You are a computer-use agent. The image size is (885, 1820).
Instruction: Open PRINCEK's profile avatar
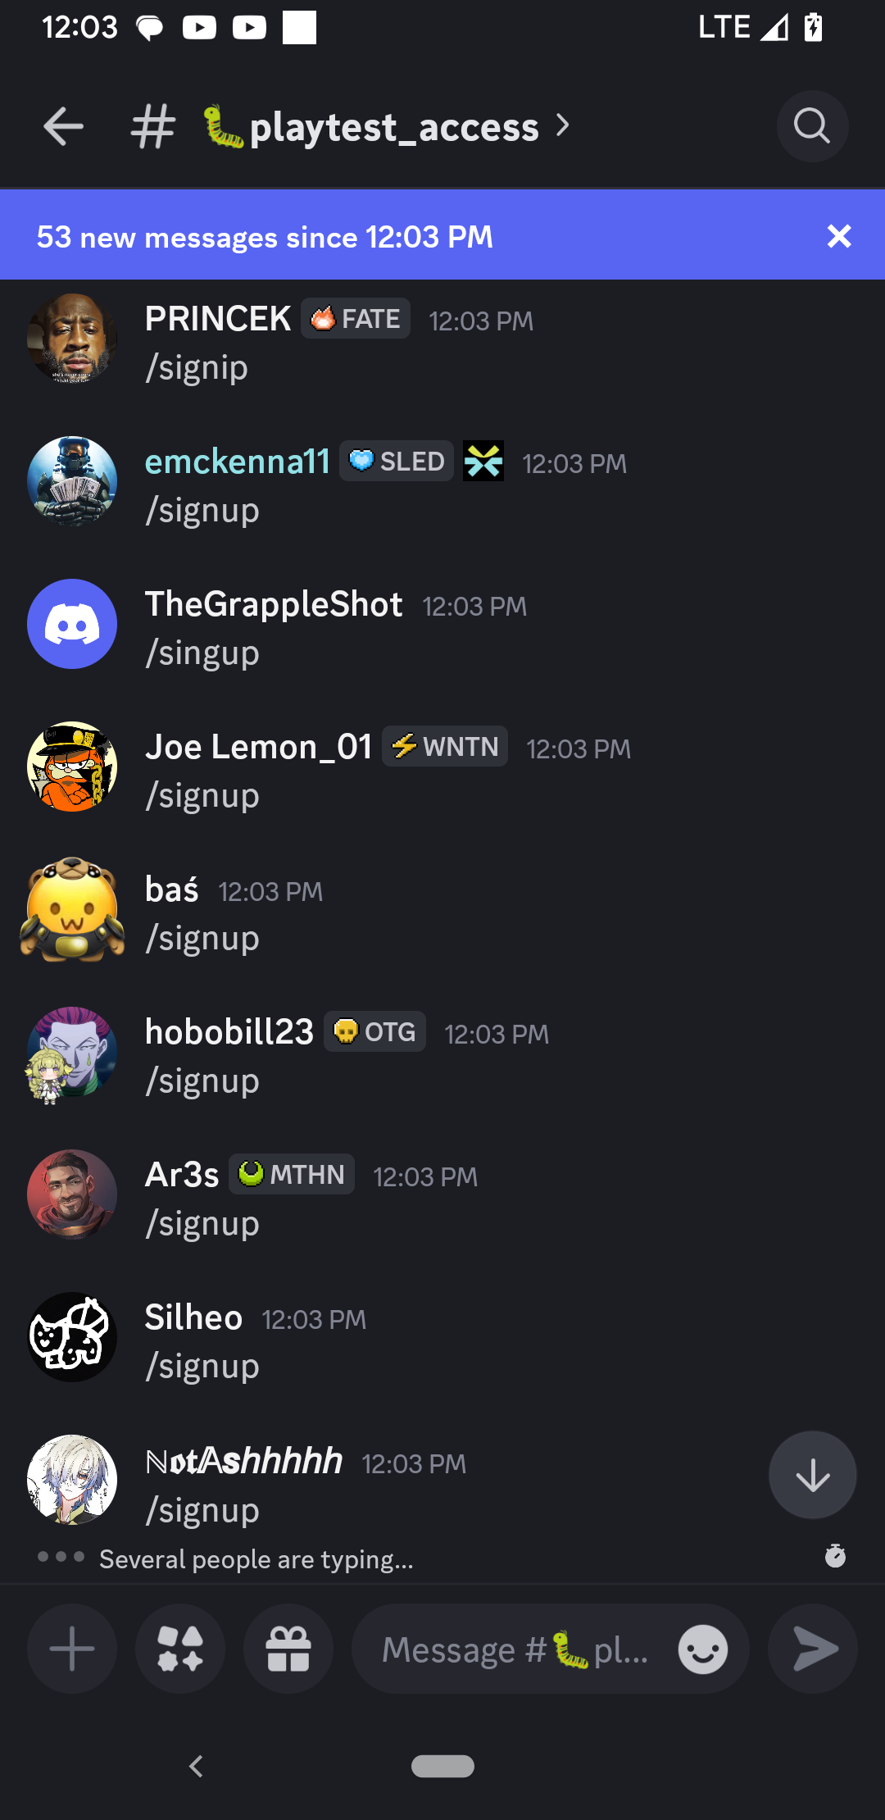[72, 339]
